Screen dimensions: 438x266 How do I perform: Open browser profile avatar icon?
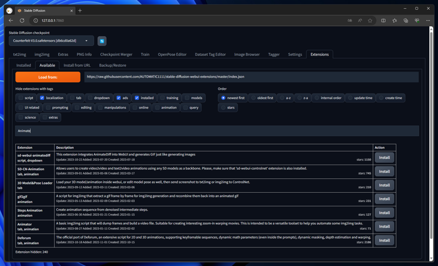point(9,10)
